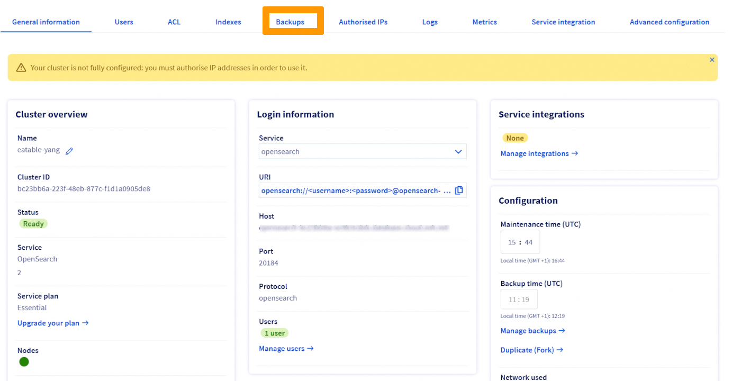Click Manage integrations link

(539, 153)
